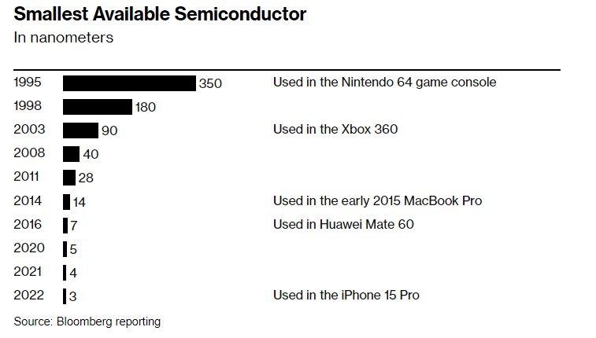Click the "Source: Bloomberg reporting" text
The image size is (596, 338).
click(87, 321)
